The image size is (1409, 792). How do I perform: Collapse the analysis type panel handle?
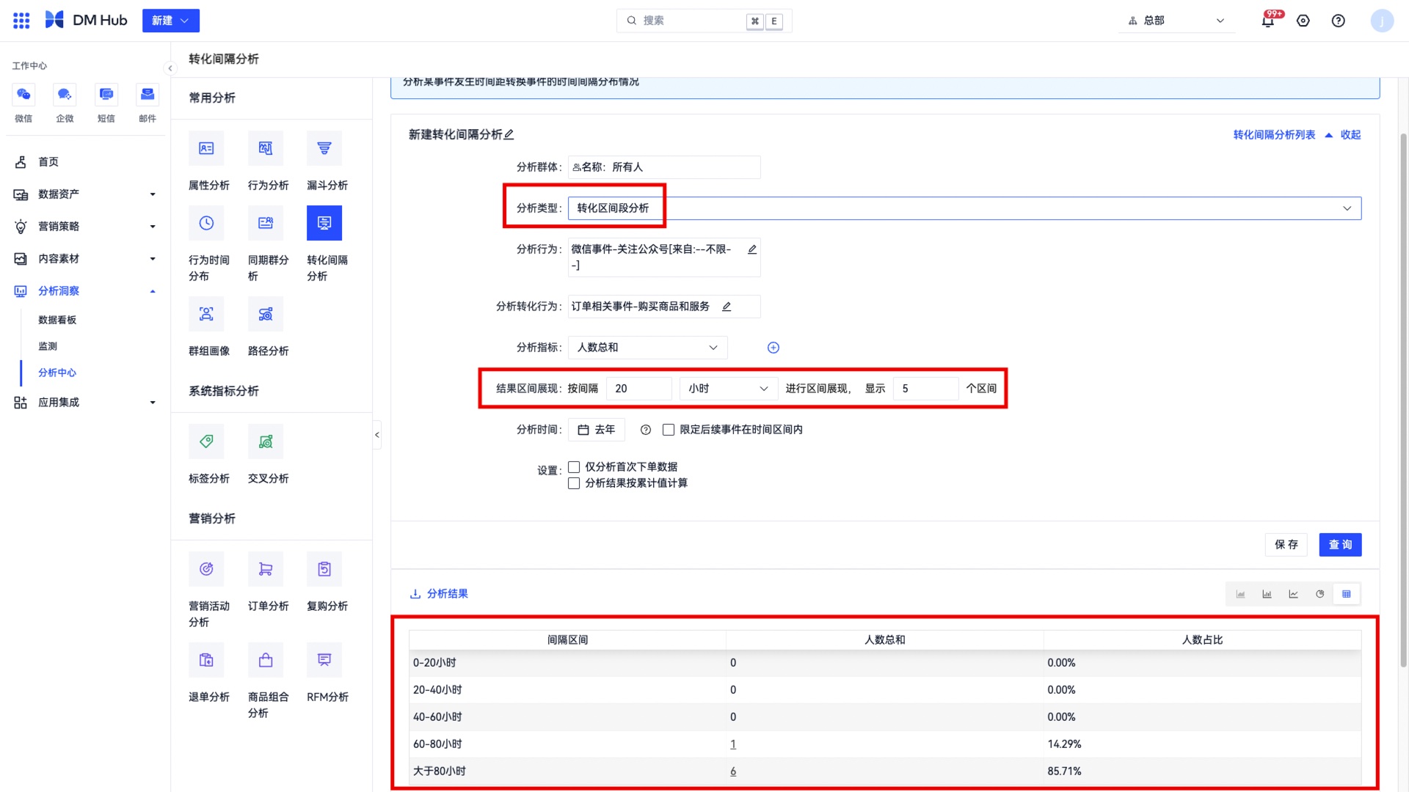pyautogui.click(x=377, y=435)
